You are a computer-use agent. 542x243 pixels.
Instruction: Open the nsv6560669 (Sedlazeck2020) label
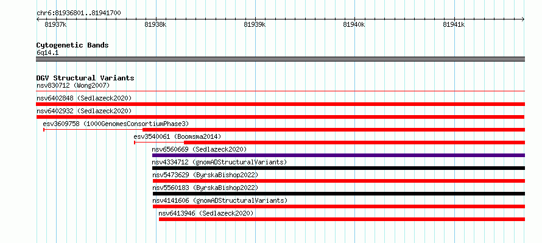[x=199, y=149]
